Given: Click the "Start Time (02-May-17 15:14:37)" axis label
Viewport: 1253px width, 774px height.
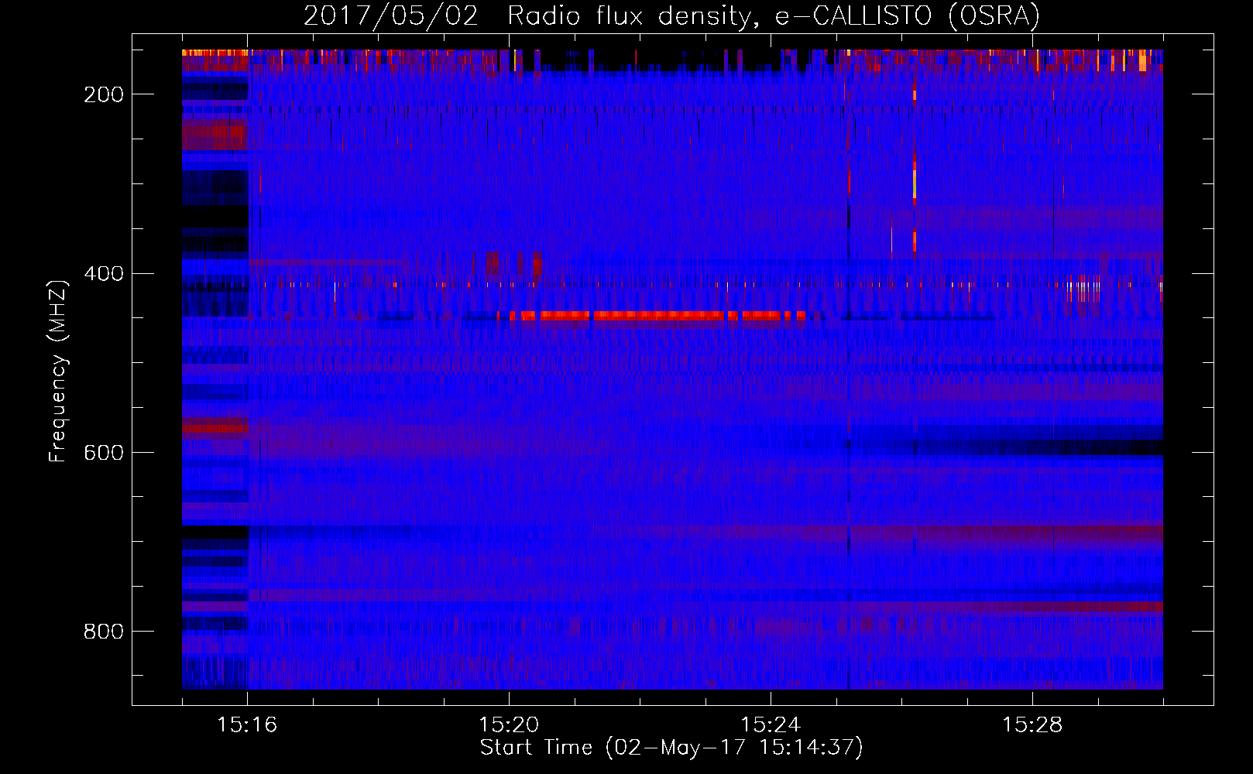Looking at the screenshot, I should pyautogui.click(x=671, y=748).
